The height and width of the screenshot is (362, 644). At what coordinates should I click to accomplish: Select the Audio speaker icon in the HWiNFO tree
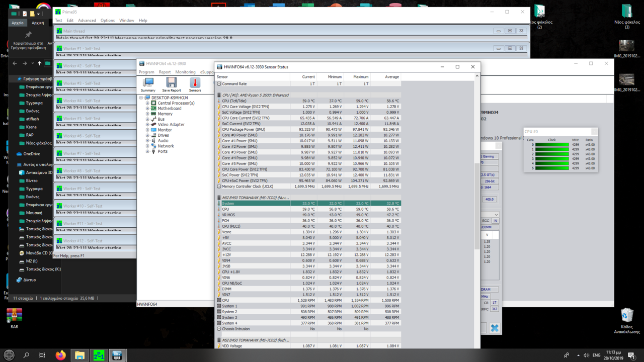point(153,141)
